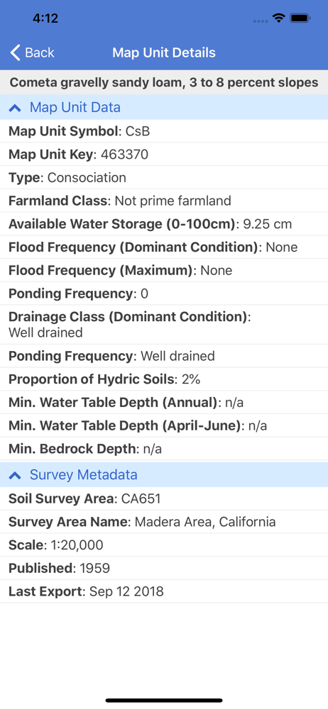Select the Map Unit Key row
Viewport: 328px width, 709px height.
click(164, 155)
